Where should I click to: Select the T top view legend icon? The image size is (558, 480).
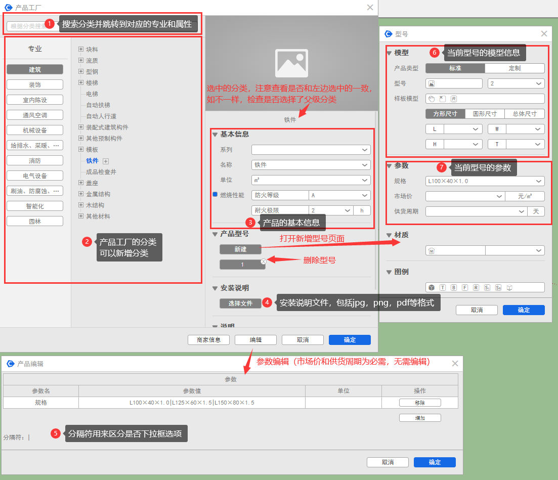tap(443, 287)
